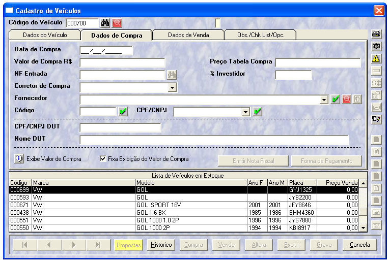Click the red magnifier icon on the Fornecedor row
Screen dimensions: 390x263
click(347, 99)
